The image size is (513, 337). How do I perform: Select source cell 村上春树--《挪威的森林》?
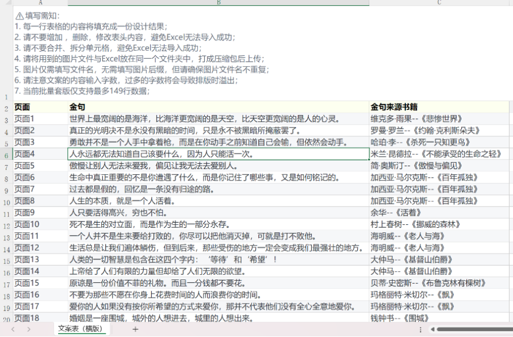pyautogui.click(x=439, y=225)
